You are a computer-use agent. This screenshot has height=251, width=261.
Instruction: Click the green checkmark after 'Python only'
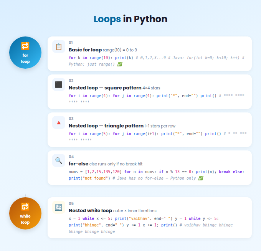tap(201, 178)
